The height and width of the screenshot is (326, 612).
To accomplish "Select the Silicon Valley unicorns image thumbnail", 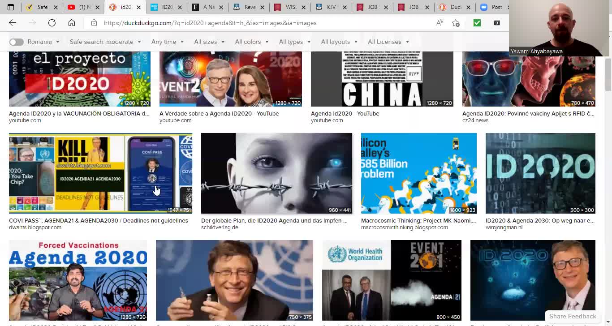I will pyautogui.click(x=419, y=173).
